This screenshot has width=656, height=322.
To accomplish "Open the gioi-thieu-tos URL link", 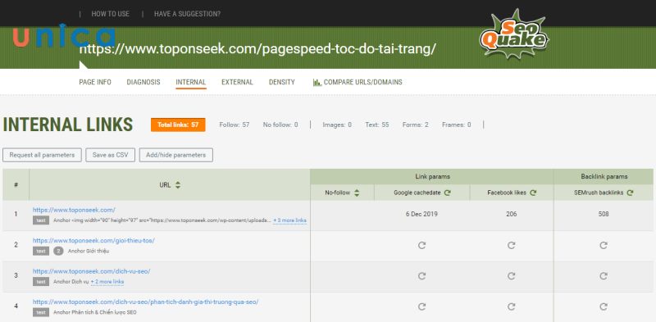I will (93, 240).
